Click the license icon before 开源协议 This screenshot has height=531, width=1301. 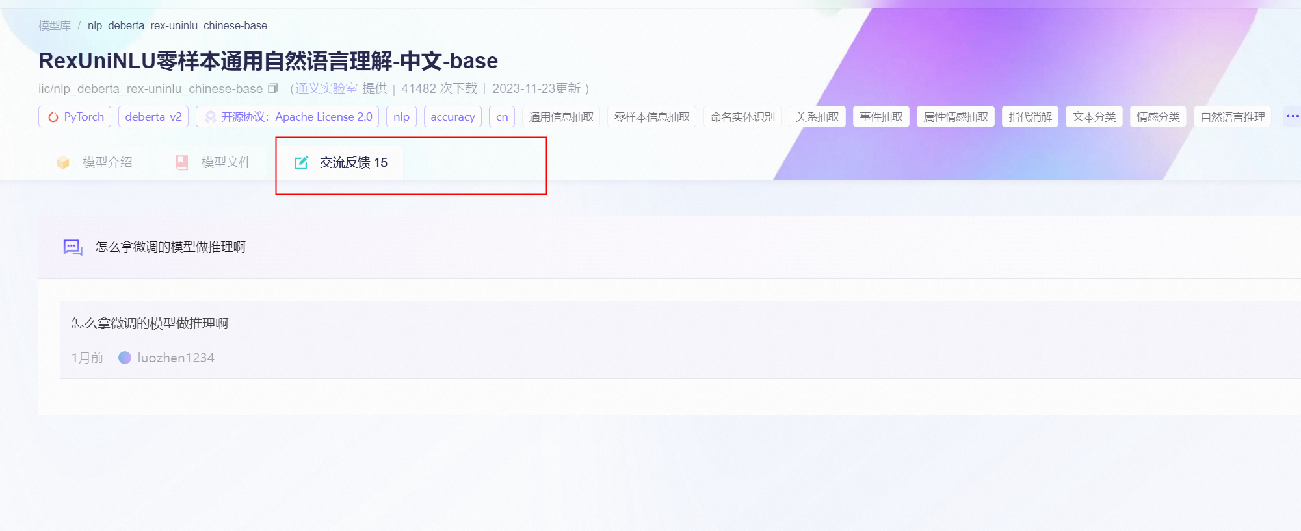[211, 117]
